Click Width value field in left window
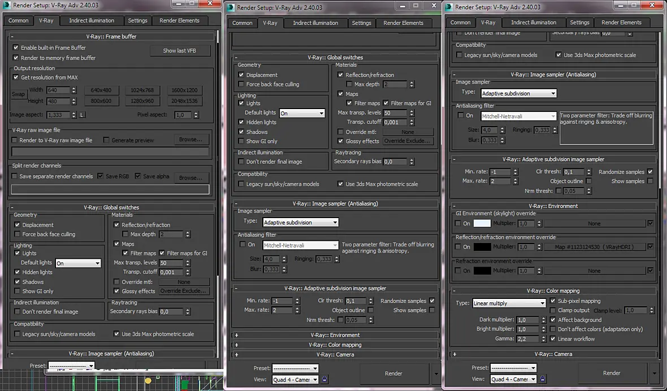667x391 pixels. (58, 90)
